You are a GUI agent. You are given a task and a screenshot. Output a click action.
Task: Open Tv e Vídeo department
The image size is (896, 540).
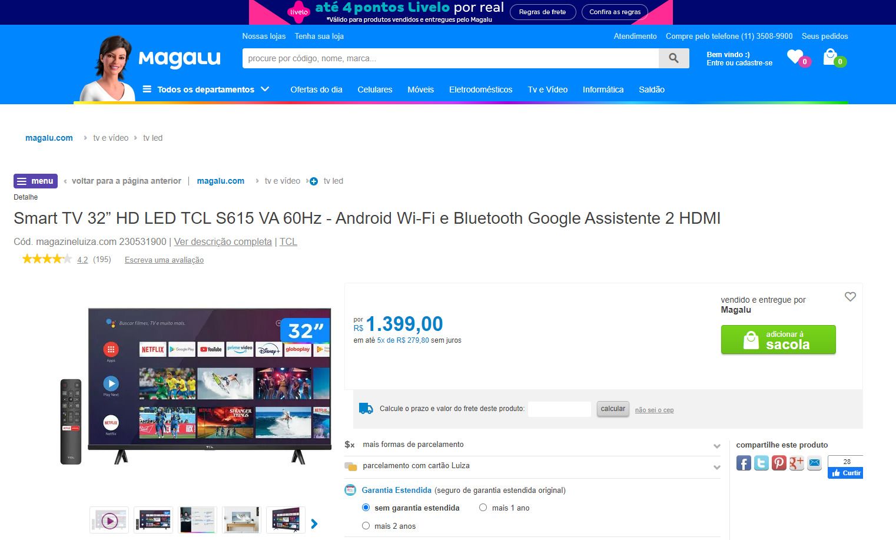[x=547, y=90]
